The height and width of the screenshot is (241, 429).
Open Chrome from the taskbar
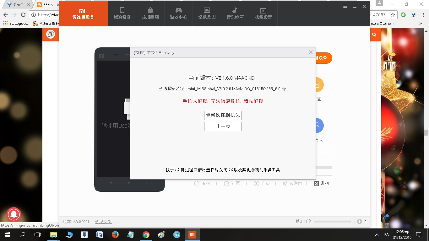146,235
